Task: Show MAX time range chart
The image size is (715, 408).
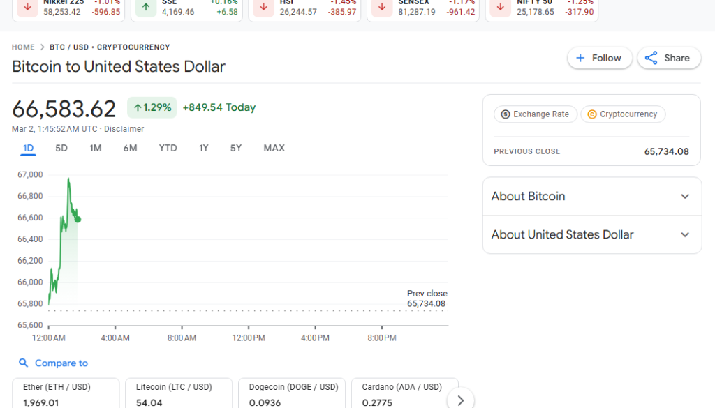Action: pyautogui.click(x=274, y=148)
